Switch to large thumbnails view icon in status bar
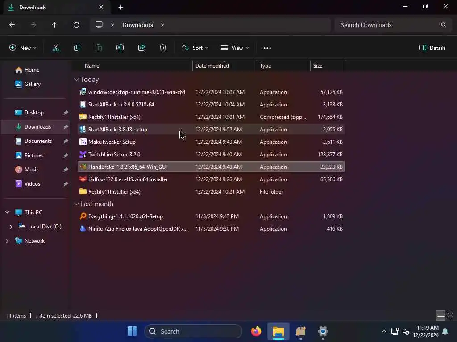 point(450,315)
